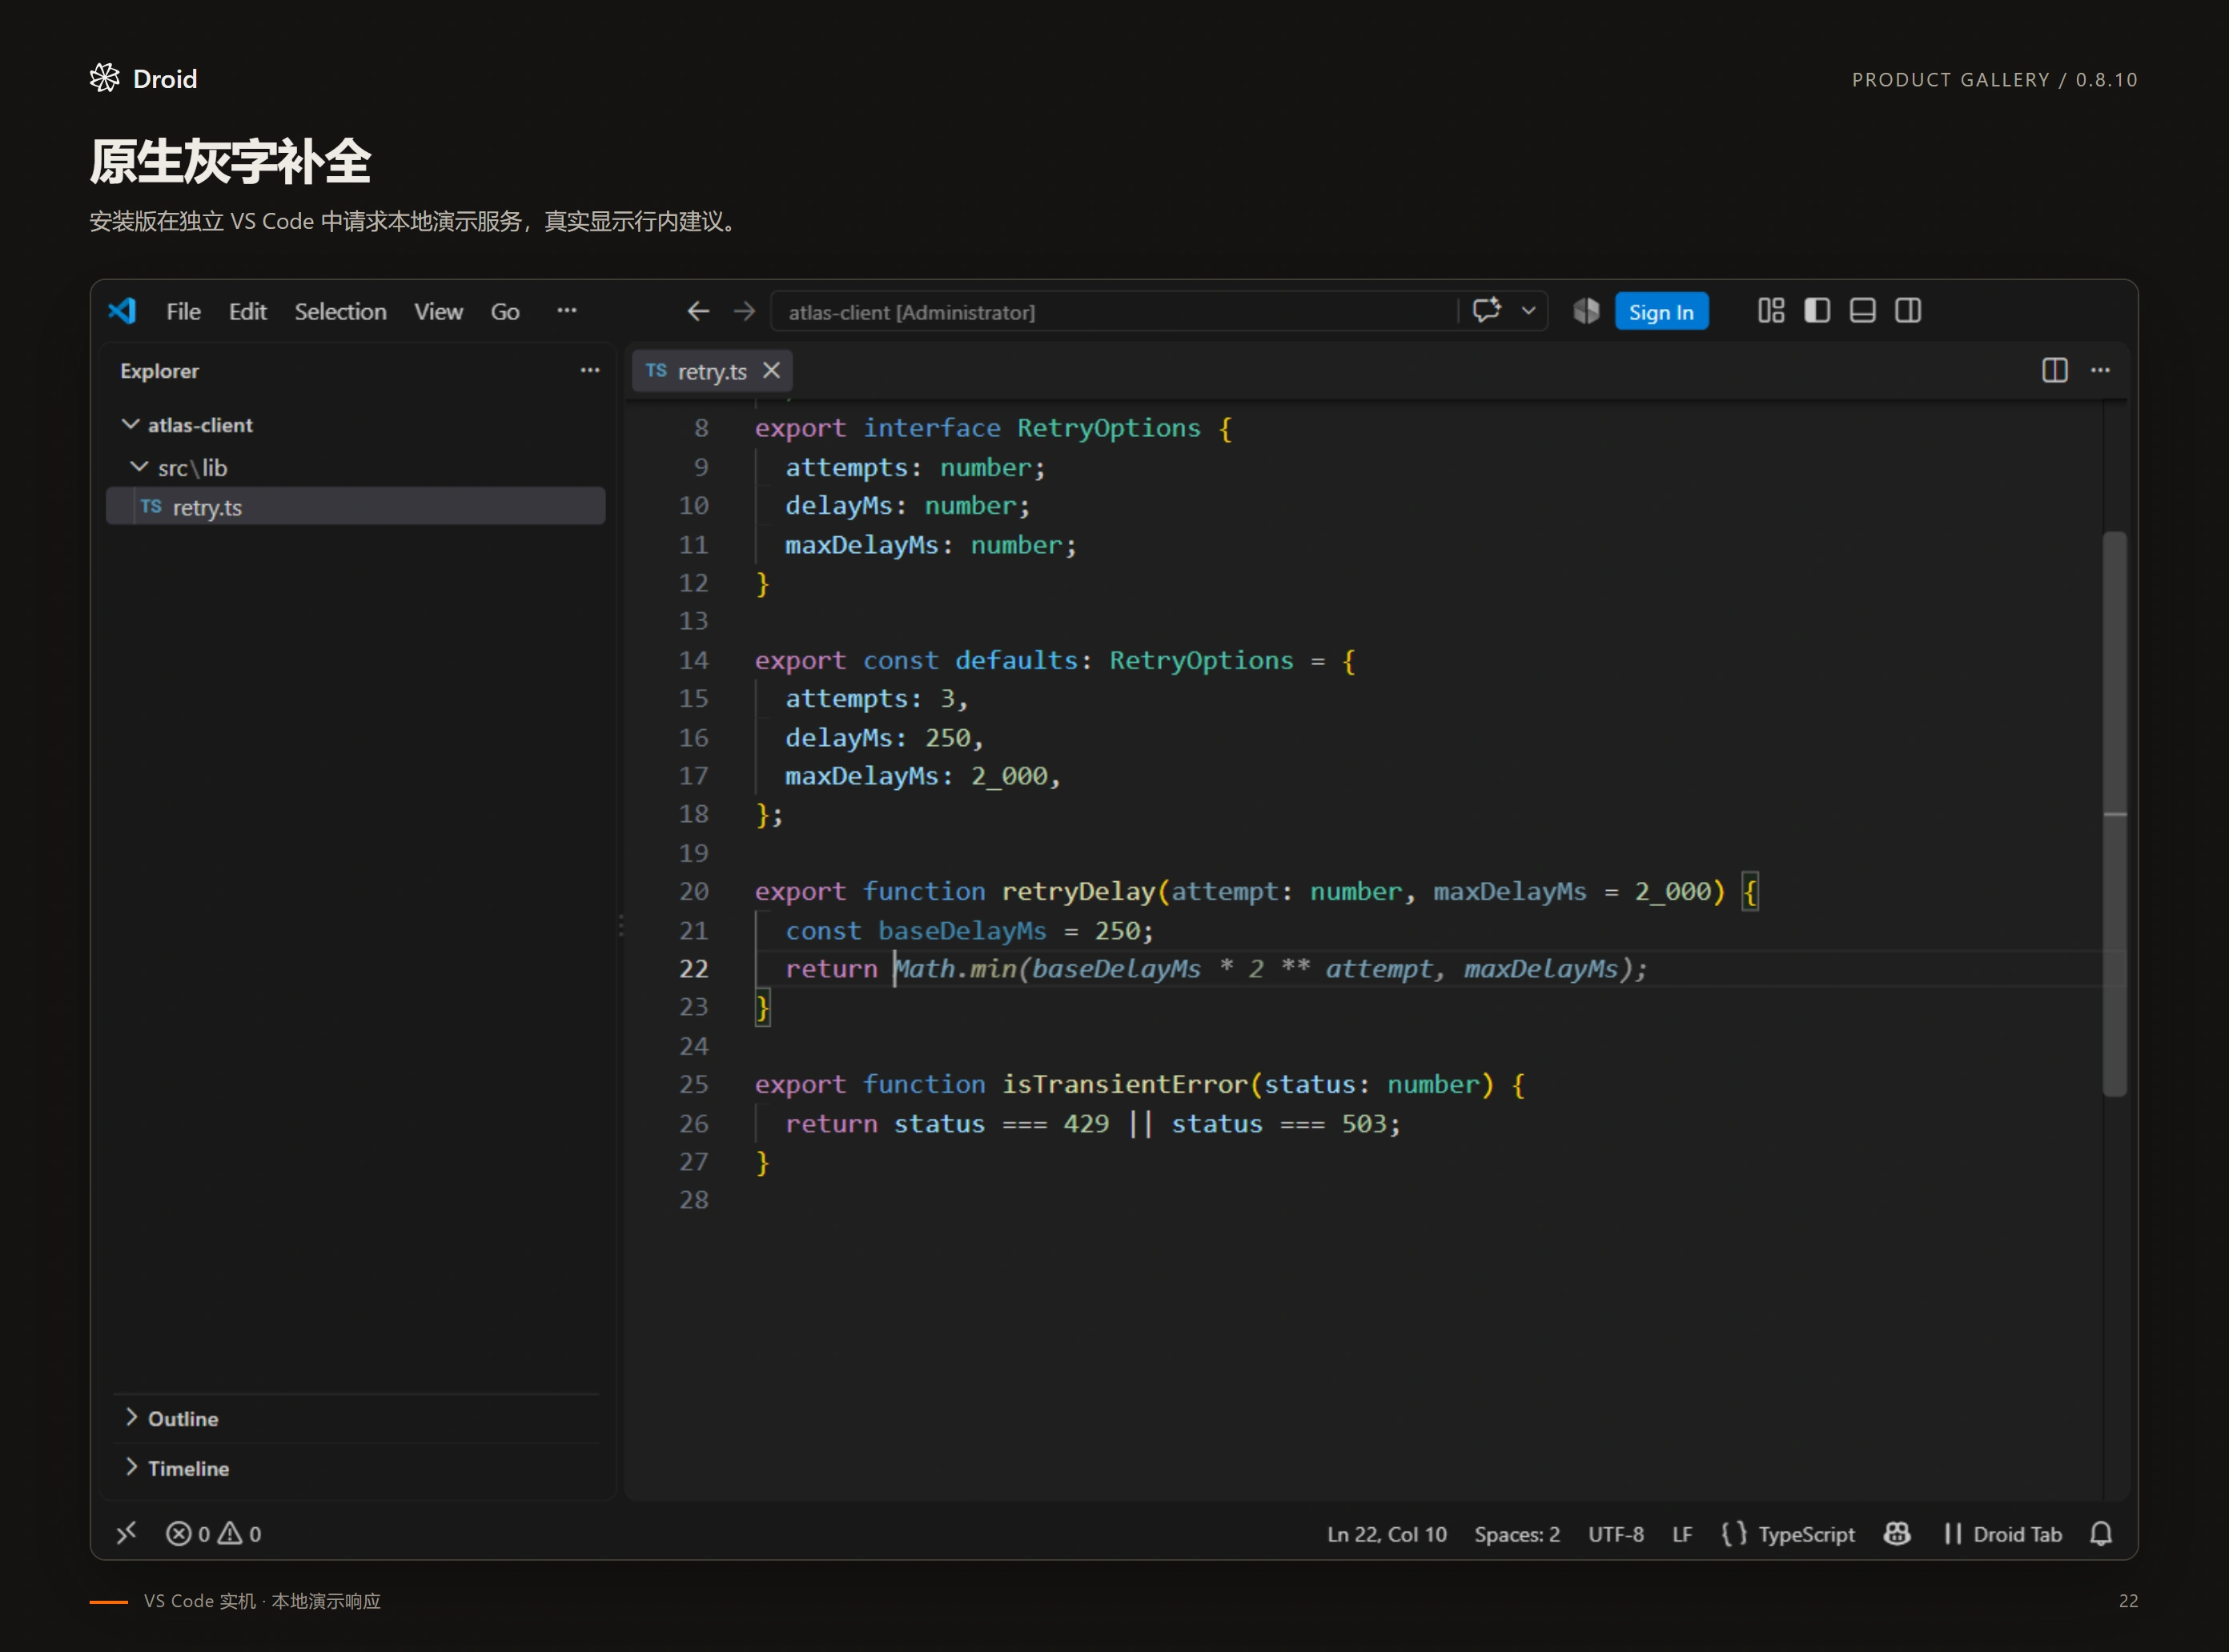The image size is (2229, 1652).
Task: Click the Explorer panel title
Action: (159, 371)
